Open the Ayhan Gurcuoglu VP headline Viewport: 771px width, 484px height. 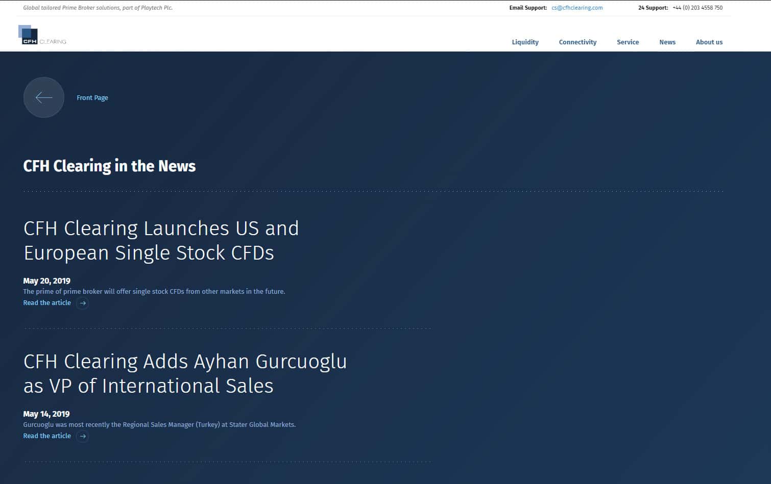coord(185,374)
